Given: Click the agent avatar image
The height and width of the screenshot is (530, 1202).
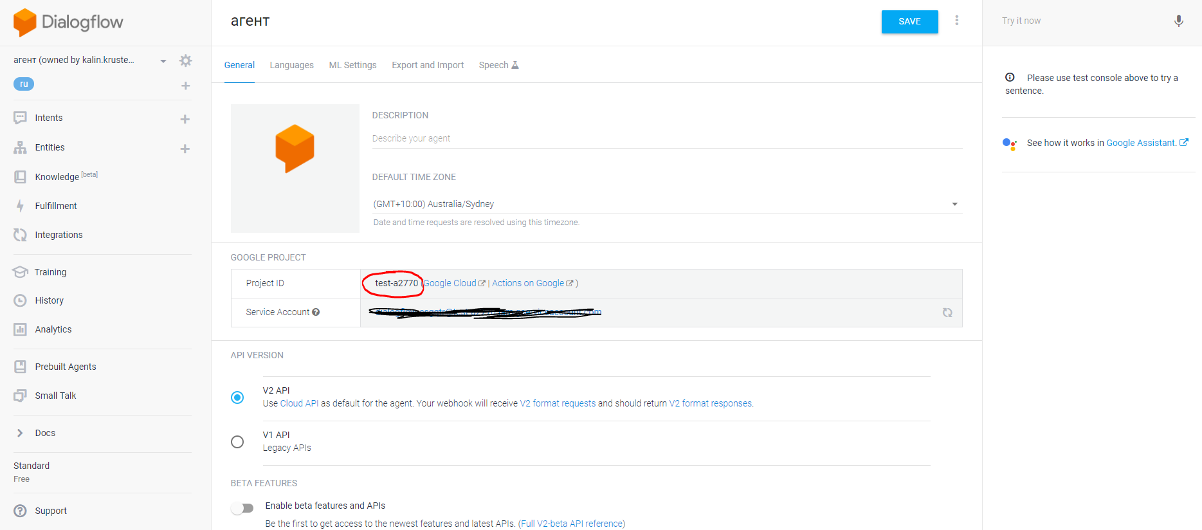Looking at the screenshot, I should pyautogui.click(x=295, y=169).
